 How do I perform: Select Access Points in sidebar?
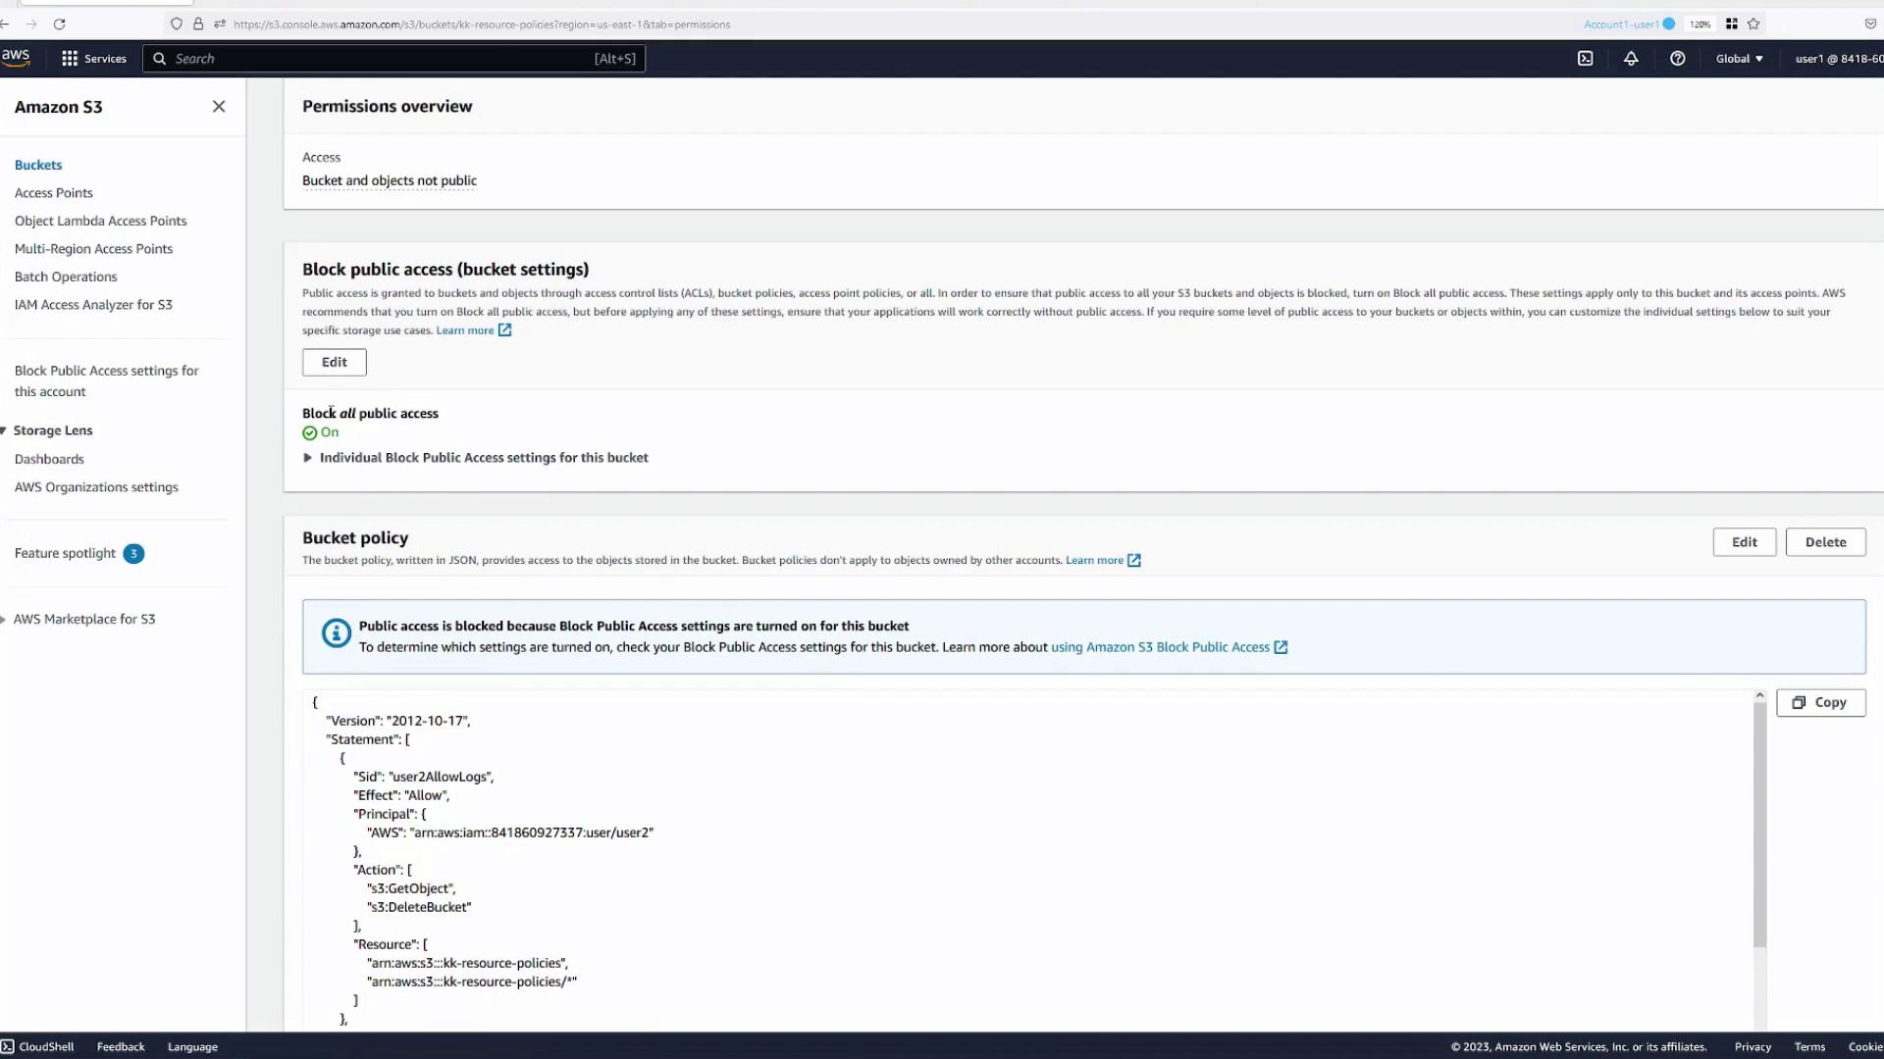(x=54, y=193)
